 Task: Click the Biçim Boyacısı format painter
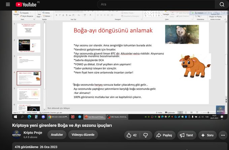[27, 16]
